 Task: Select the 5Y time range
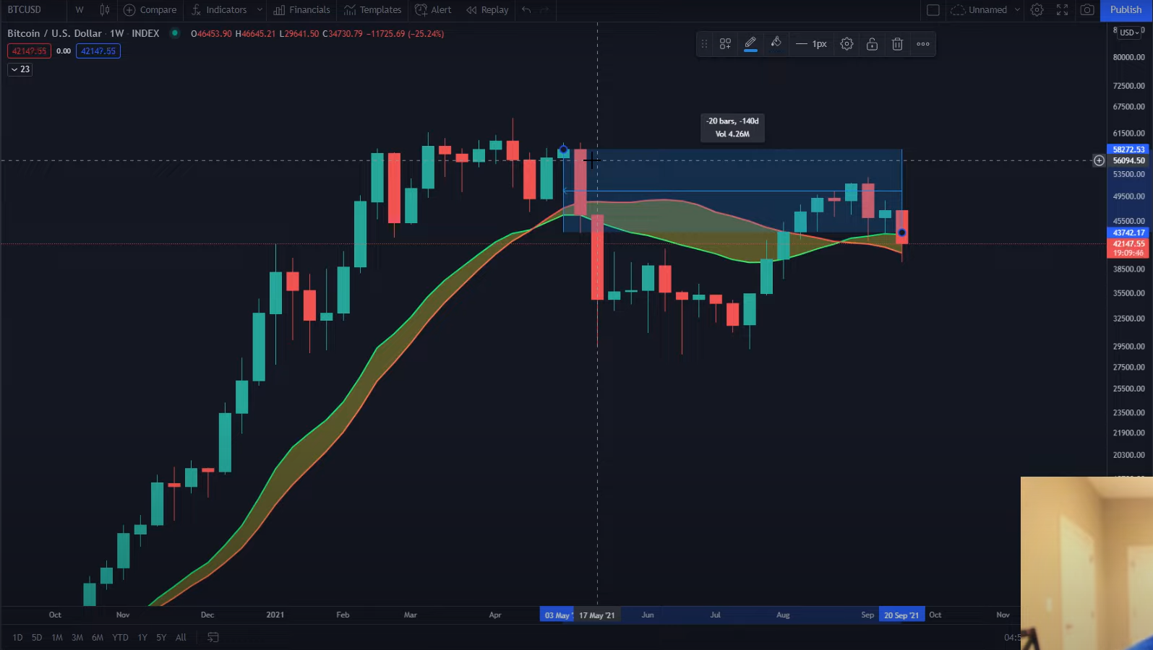pyautogui.click(x=161, y=638)
